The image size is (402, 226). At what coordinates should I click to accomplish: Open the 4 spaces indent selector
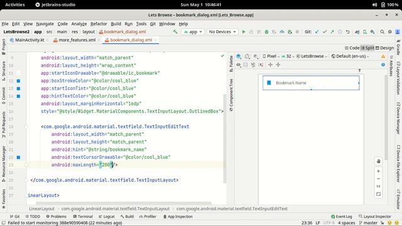click(x=346, y=223)
